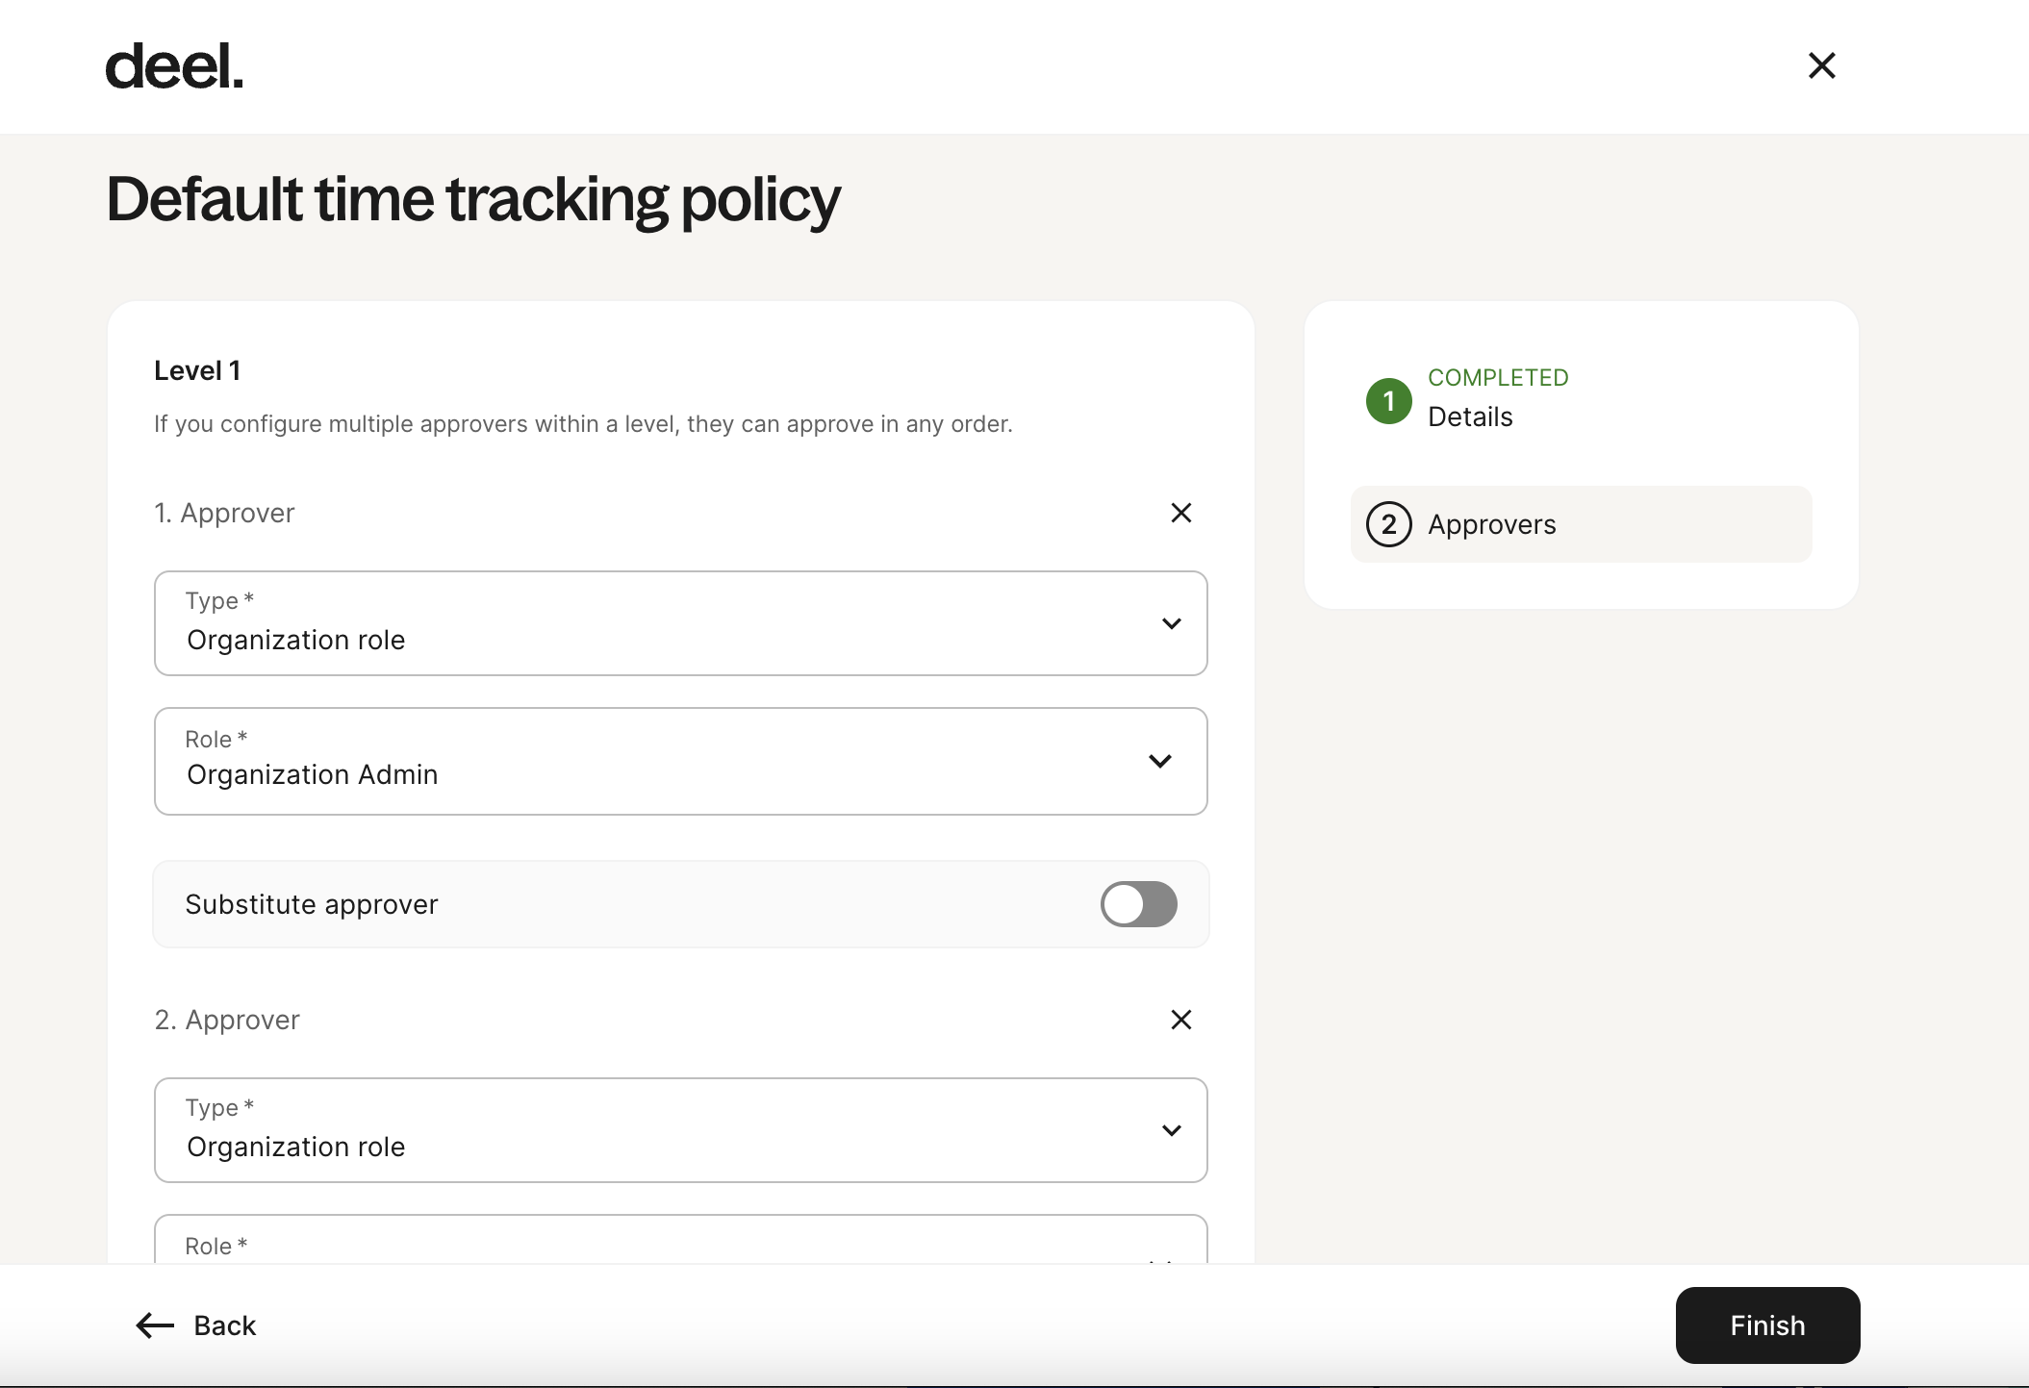Open second approver Type dropdown
This screenshot has width=2029, height=1388.
pyautogui.click(x=680, y=1130)
